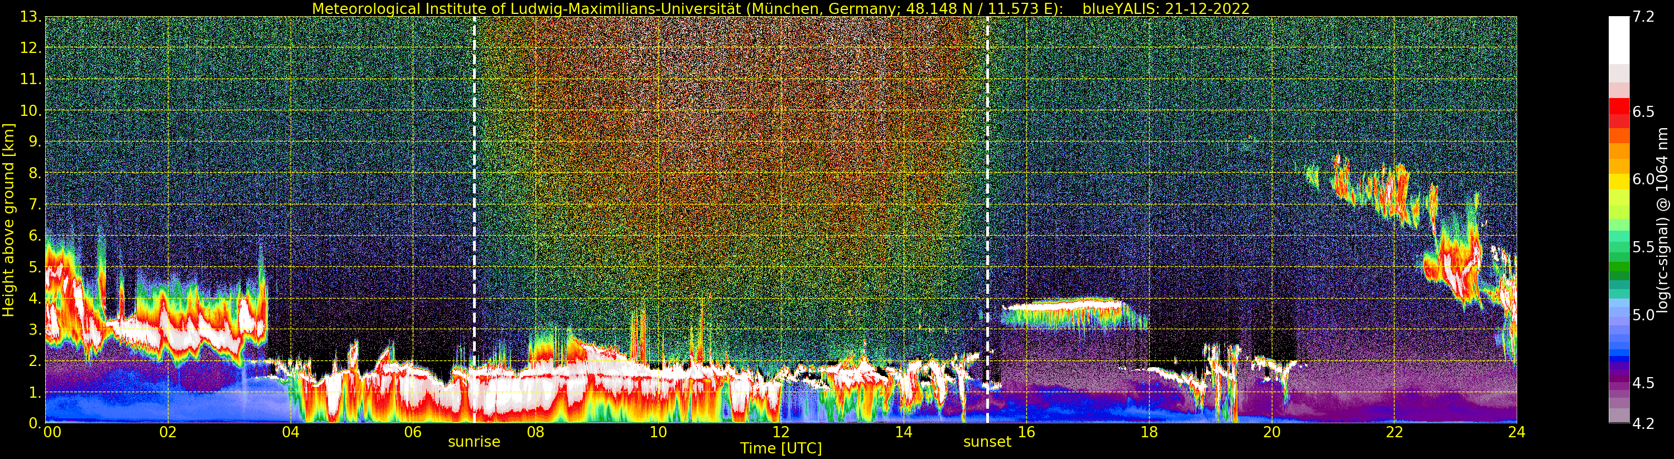Click the height axis tick '4.'

click(x=35, y=298)
